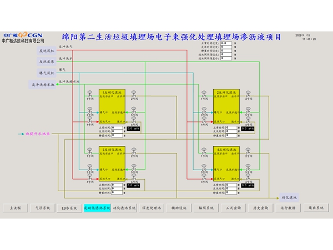Go to 深度处理池 page
333x250 pixels.
[x=151, y=208]
